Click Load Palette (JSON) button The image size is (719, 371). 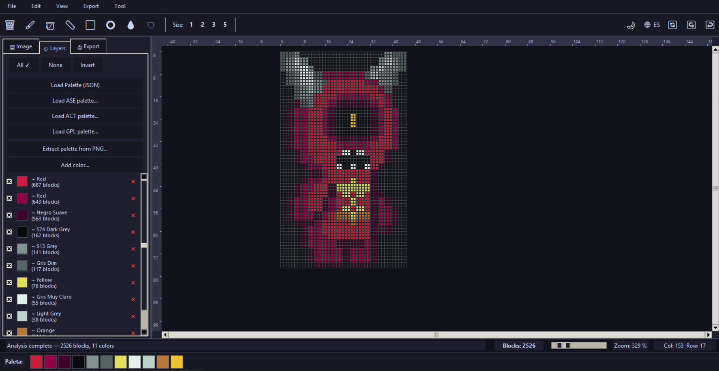click(75, 85)
